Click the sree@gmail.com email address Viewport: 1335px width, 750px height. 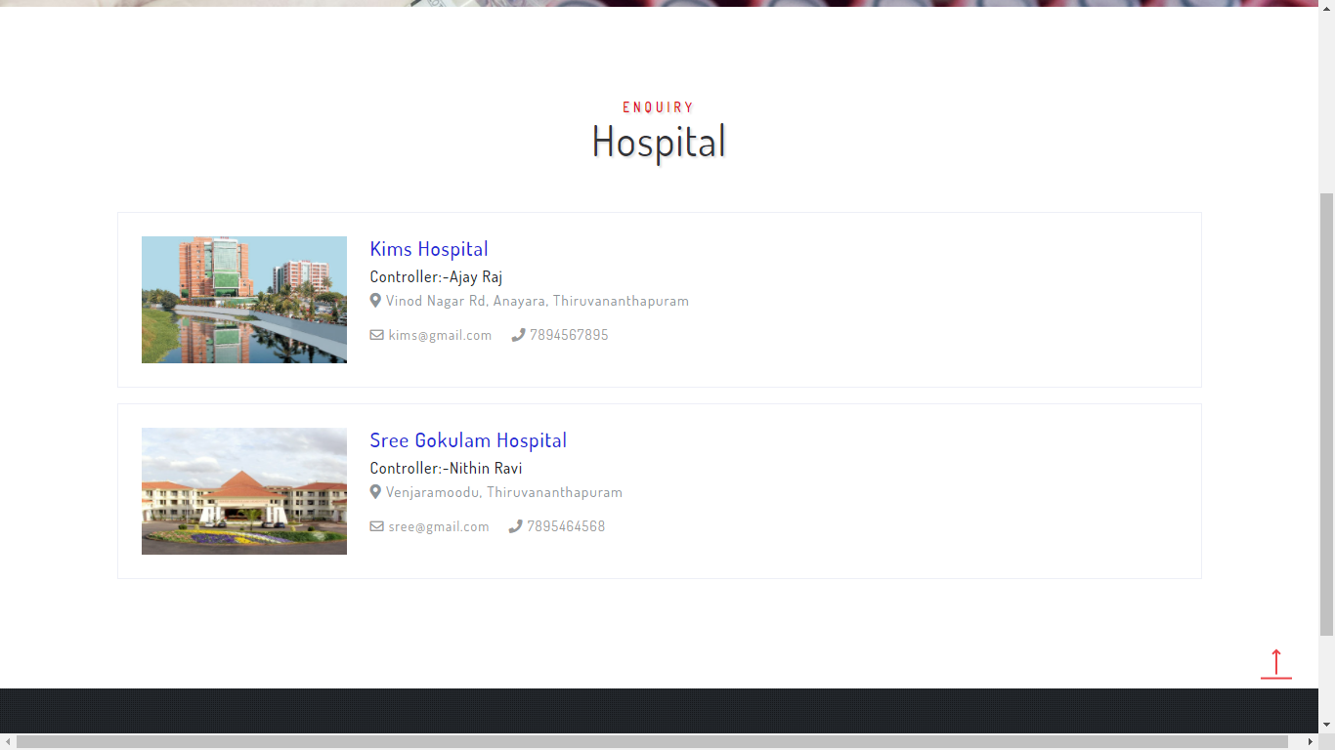coord(438,525)
